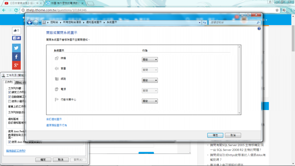Click the thumbs-up like button on webpage

pyautogui.click(x=16, y=31)
